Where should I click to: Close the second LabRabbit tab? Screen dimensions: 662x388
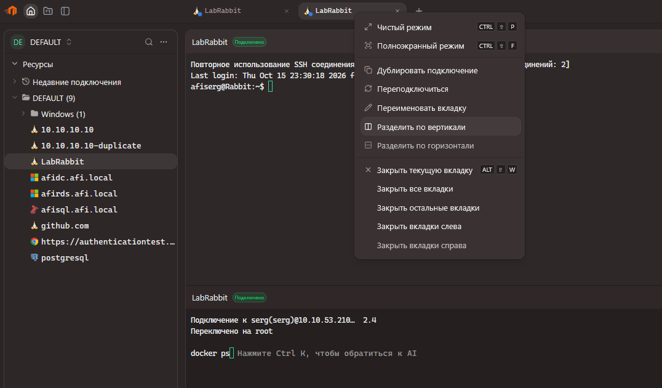pos(397,11)
